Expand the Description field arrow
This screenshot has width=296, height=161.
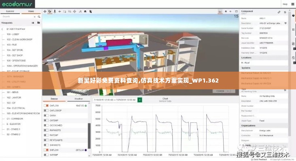pos(285,23)
